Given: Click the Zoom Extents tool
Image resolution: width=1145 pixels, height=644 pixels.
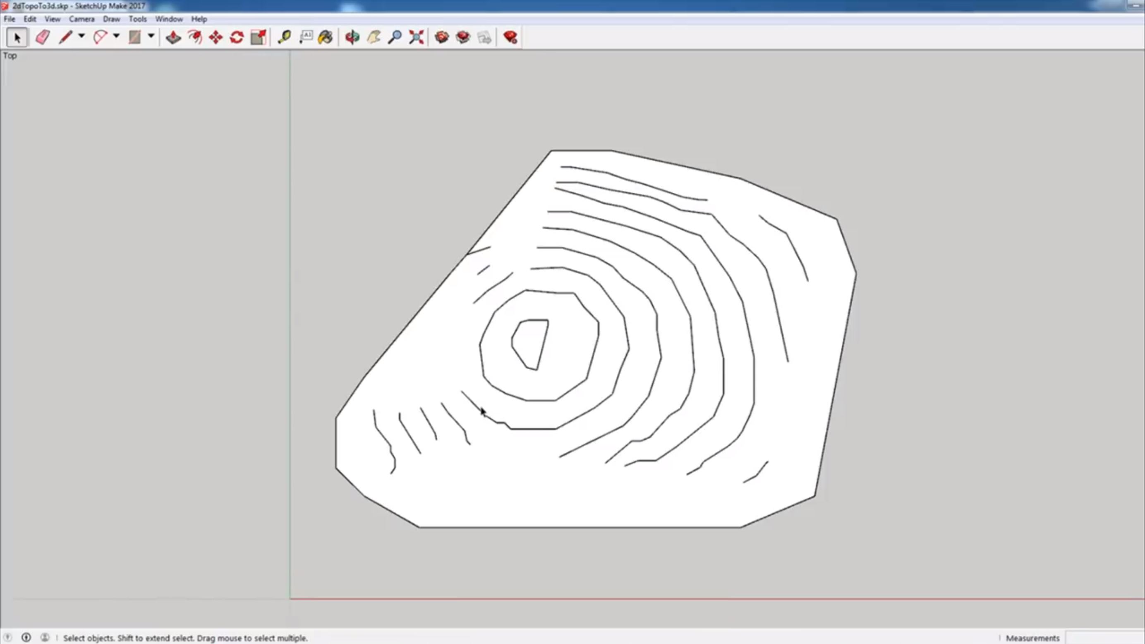Looking at the screenshot, I should click(x=416, y=37).
